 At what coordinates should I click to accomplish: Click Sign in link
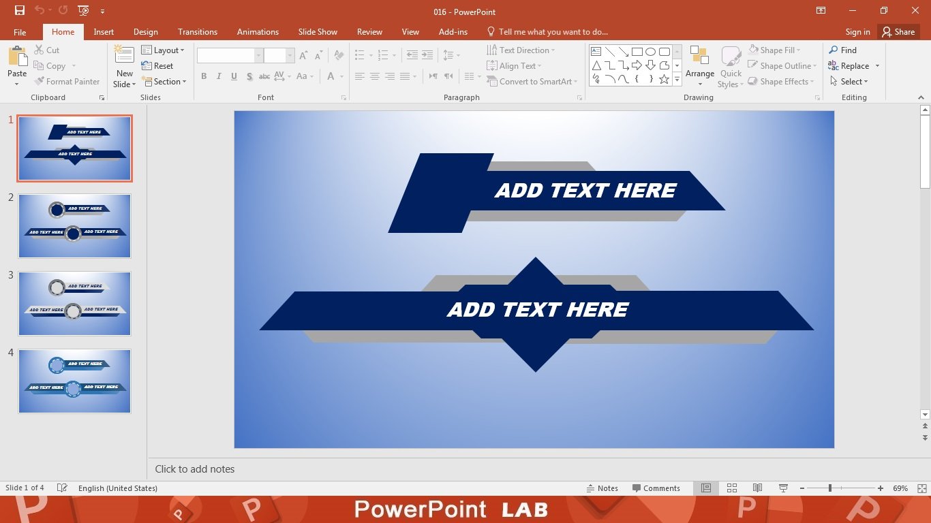click(857, 32)
